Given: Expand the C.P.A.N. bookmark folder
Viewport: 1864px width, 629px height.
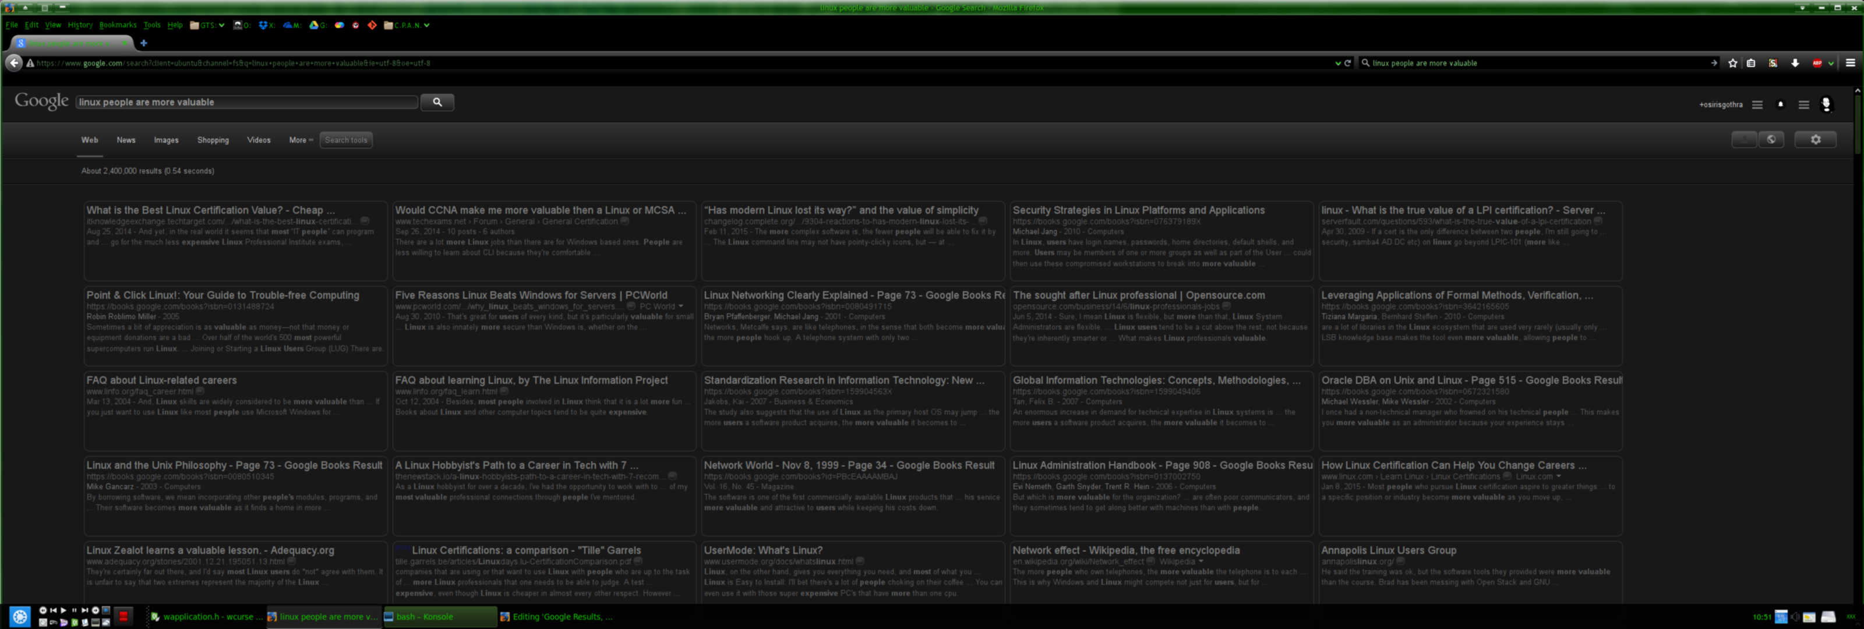Looking at the screenshot, I should point(407,24).
